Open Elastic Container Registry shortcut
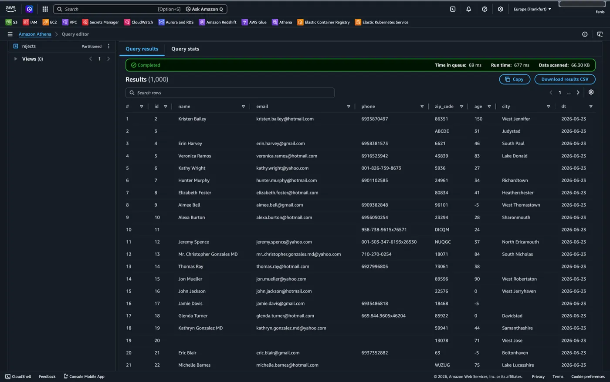This screenshot has height=382, width=610. 323,22
